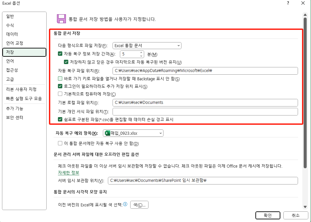Open the 데이터 category
311x222 pixels.
pos(24,34)
